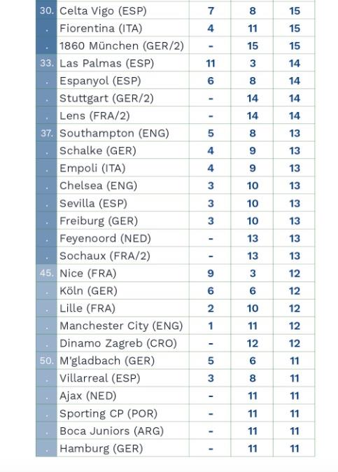
Task: Click rank number 33 beside Las Palmas
Action: [x=47, y=63]
